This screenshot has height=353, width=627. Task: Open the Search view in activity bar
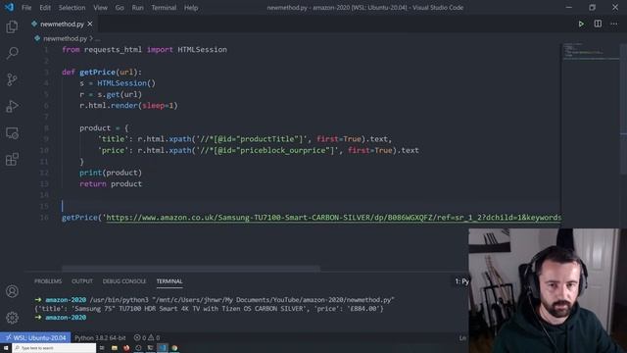(12, 53)
